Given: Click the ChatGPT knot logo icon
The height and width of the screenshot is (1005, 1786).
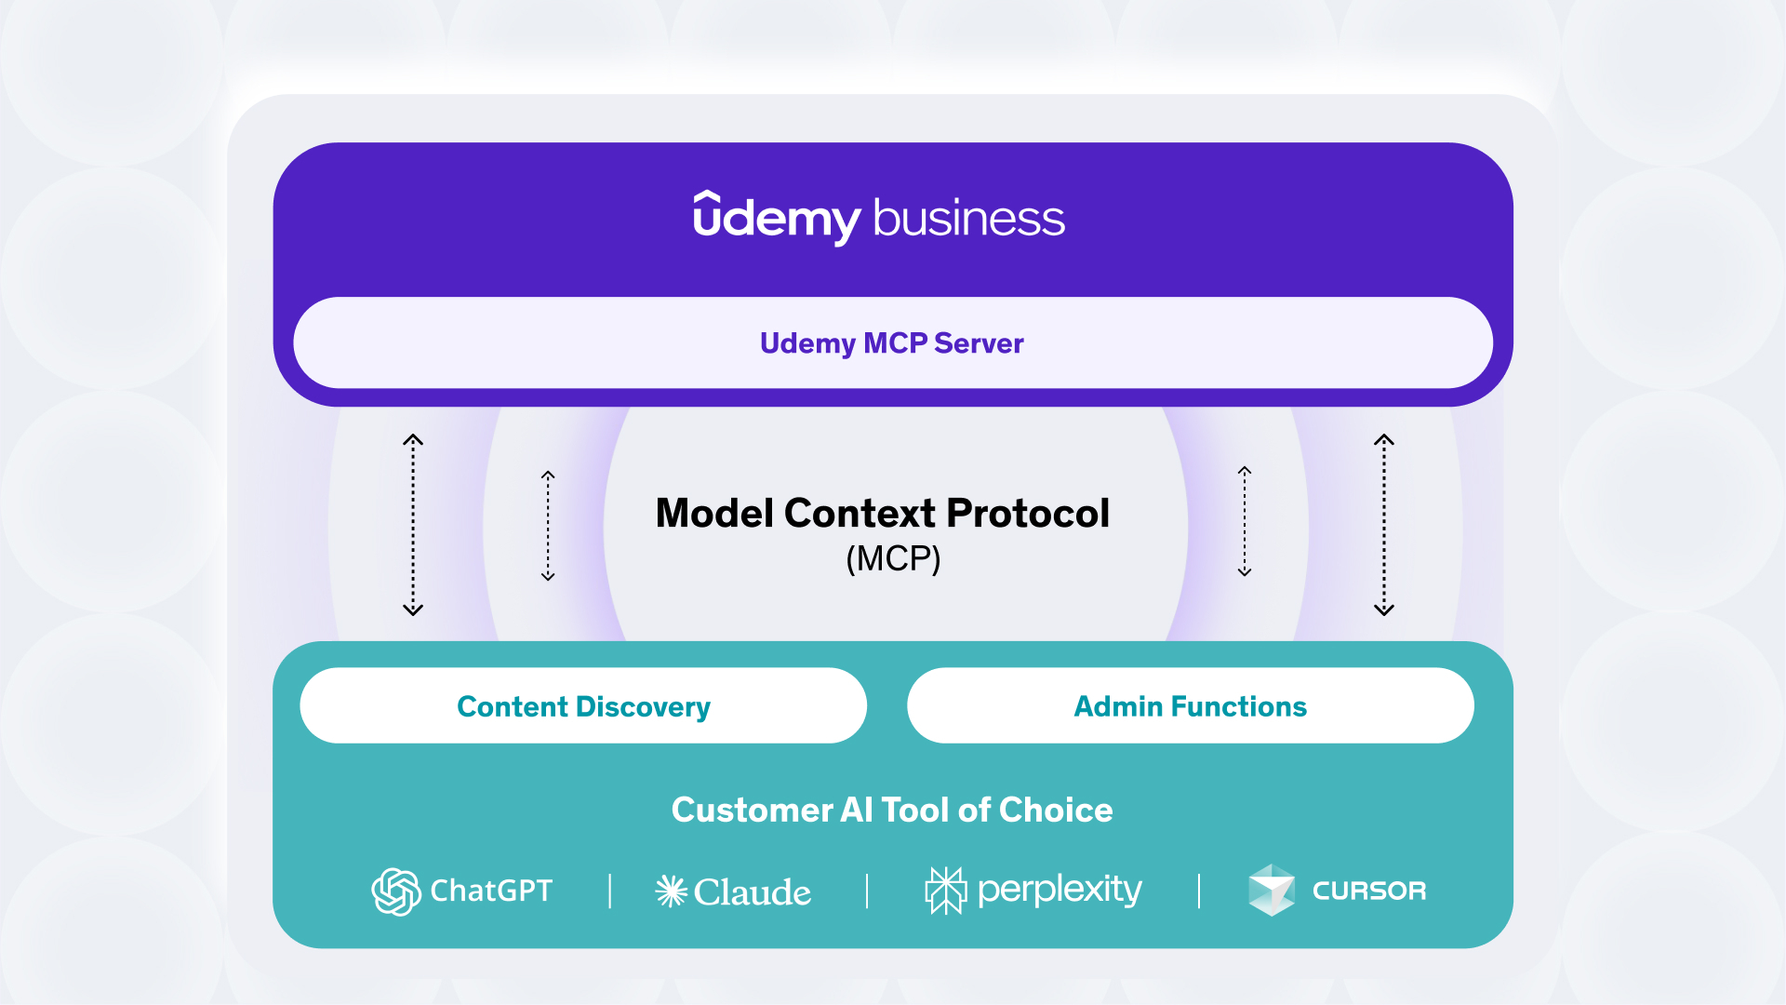Looking at the screenshot, I should (x=396, y=891).
